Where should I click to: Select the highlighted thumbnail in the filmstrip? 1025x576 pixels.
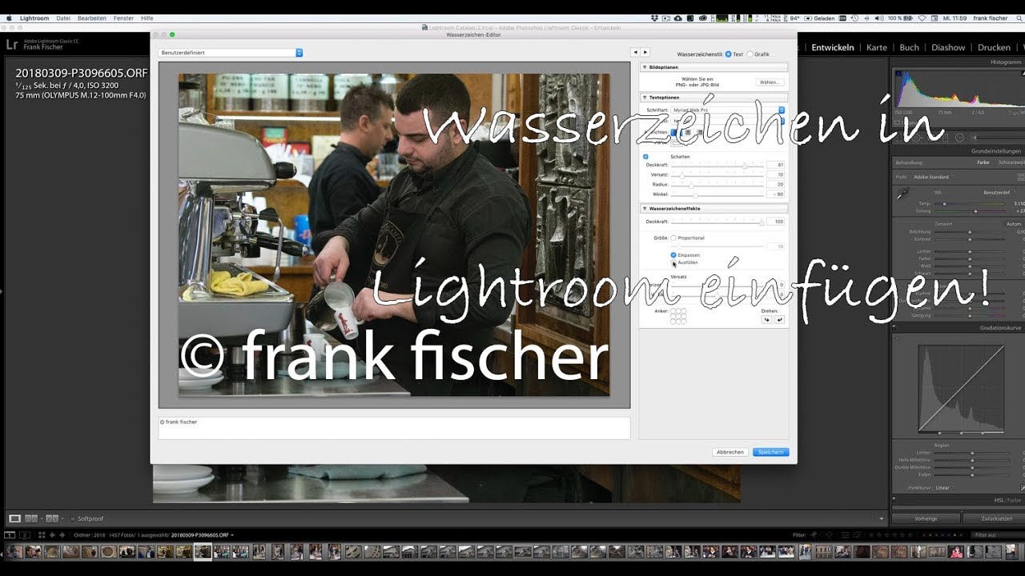pos(203,552)
